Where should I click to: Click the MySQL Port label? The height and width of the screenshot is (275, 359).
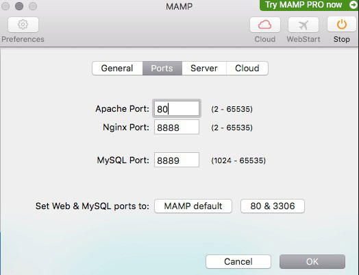[123, 160]
